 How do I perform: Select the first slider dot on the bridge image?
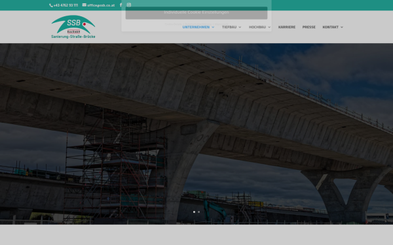pos(194,212)
